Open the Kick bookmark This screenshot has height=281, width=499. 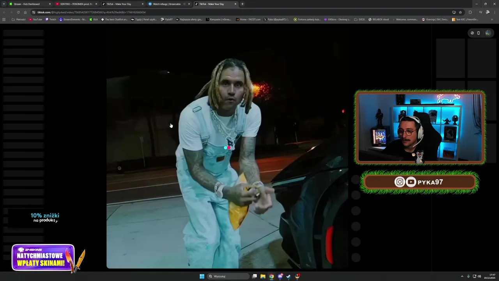(x=94, y=19)
